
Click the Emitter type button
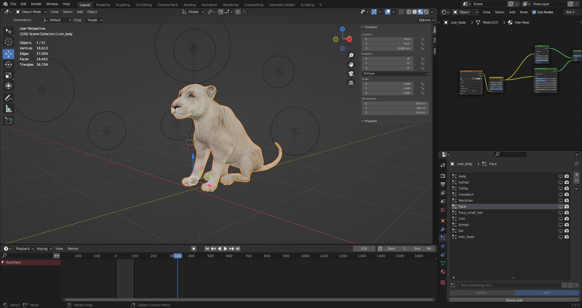[x=482, y=293]
